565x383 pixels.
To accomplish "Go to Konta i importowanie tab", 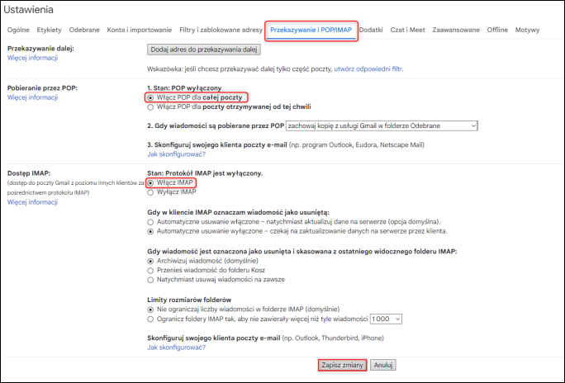I will pyautogui.click(x=140, y=30).
